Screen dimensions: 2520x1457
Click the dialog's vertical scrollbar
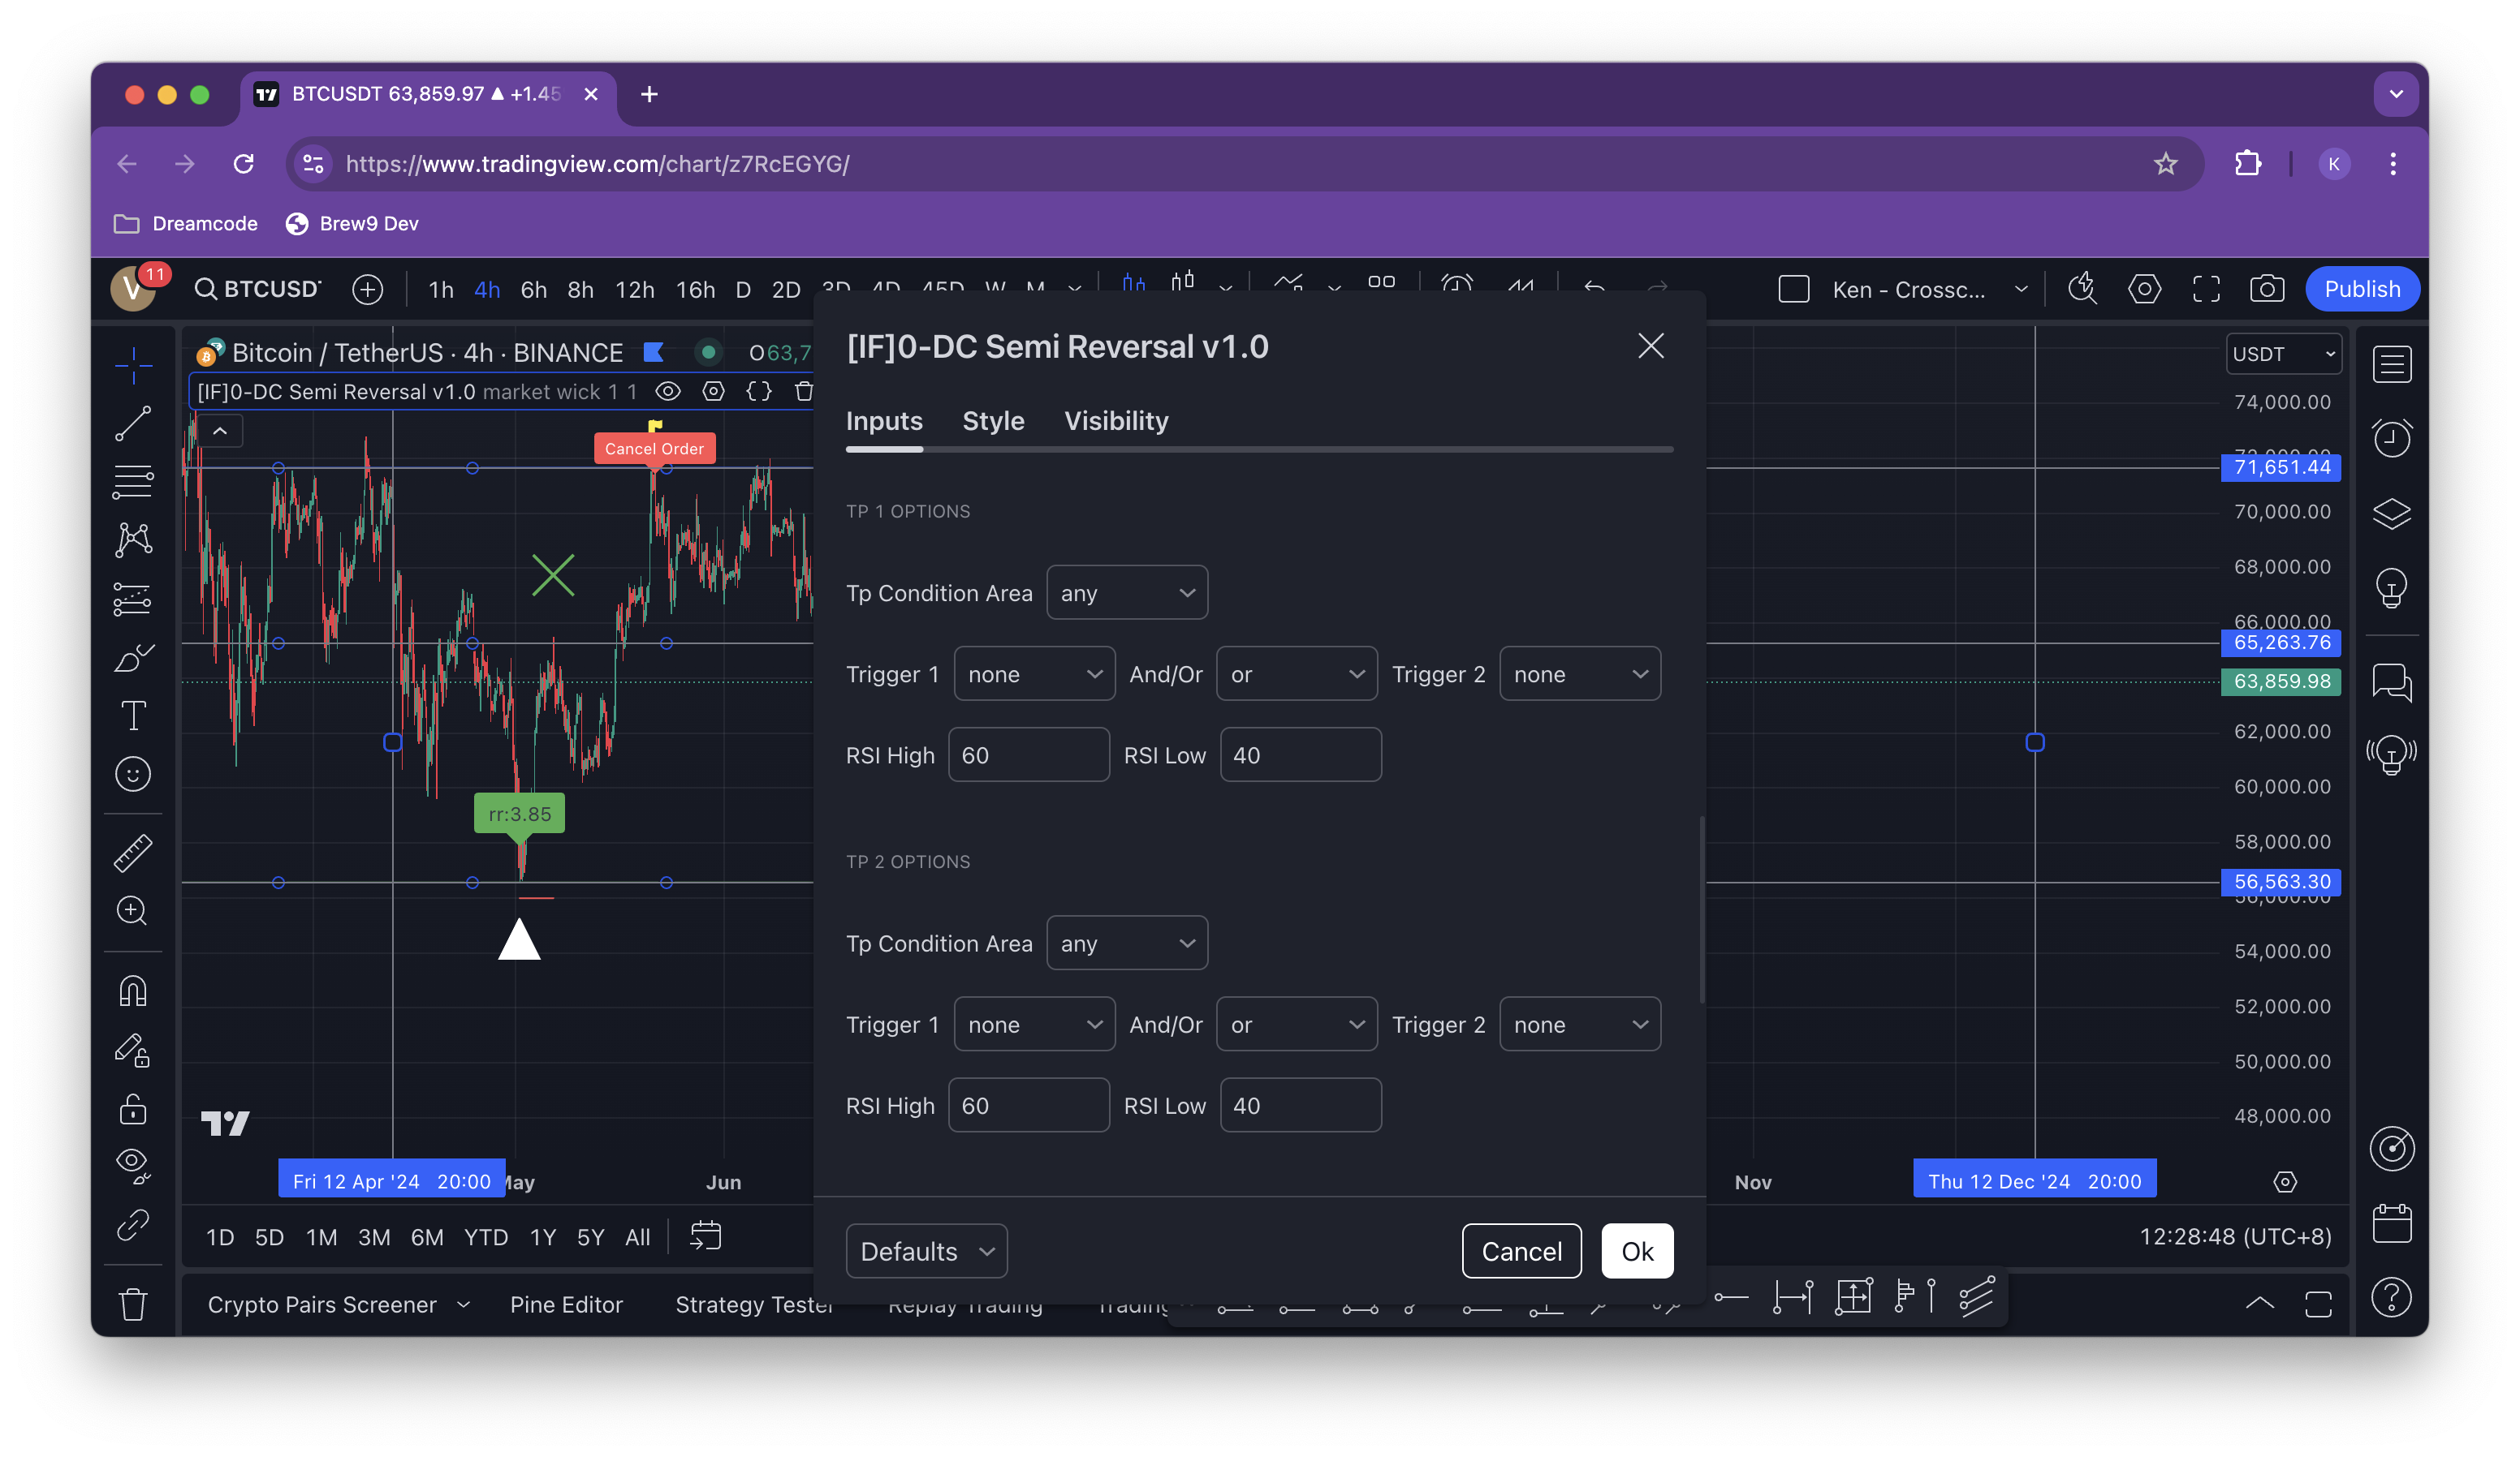pos(1701,911)
